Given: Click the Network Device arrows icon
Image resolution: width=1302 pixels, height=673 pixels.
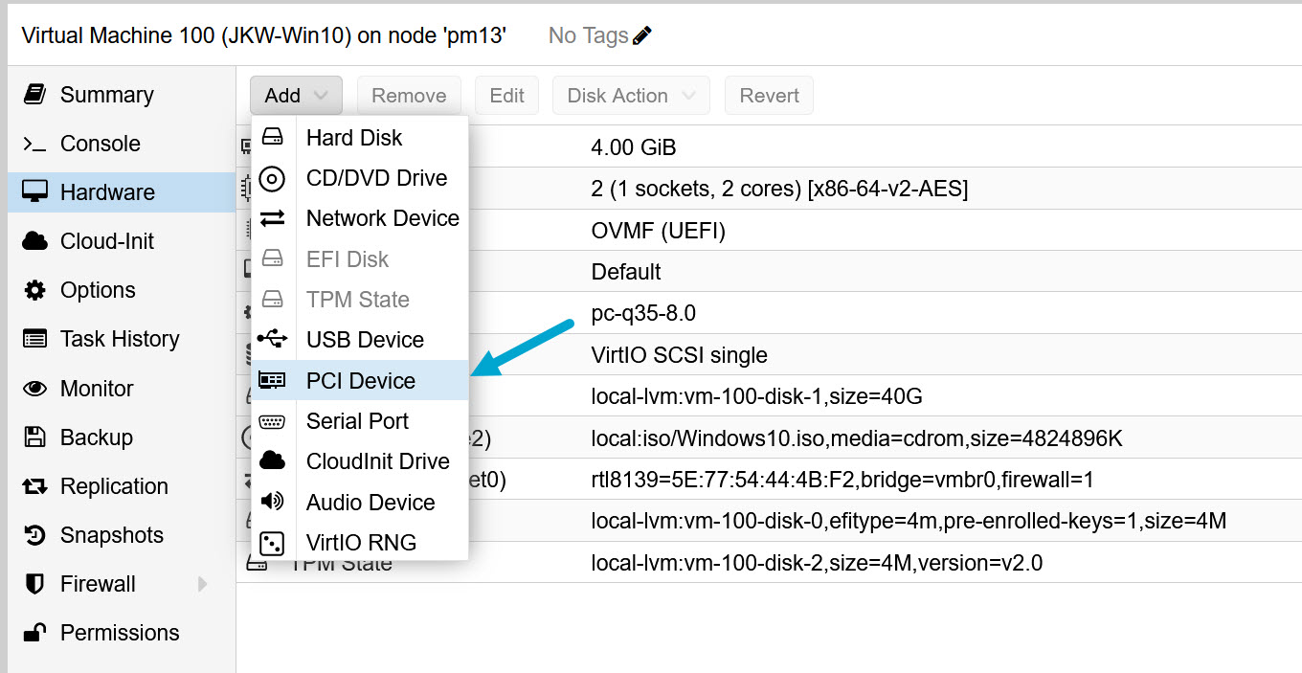Looking at the screenshot, I should [273, 218].
